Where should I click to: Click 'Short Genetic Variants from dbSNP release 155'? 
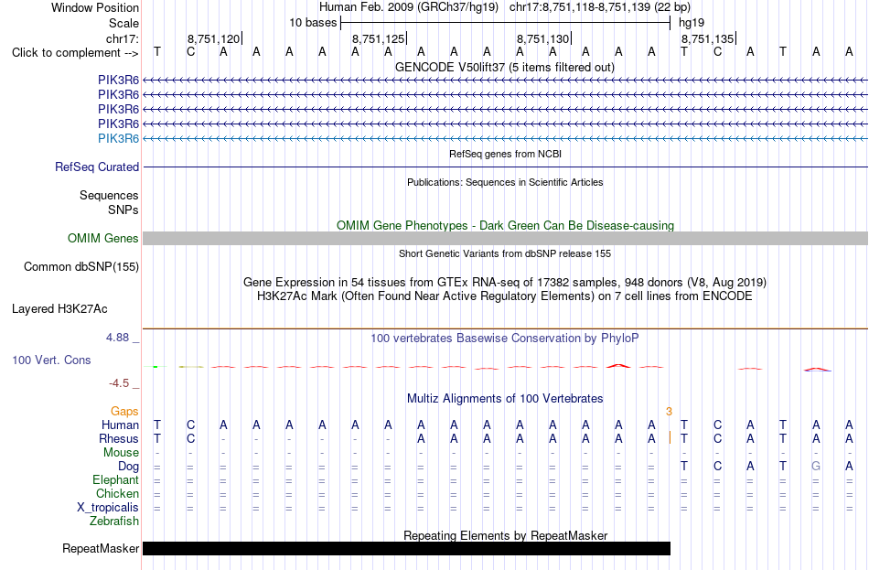click(505, 253)
